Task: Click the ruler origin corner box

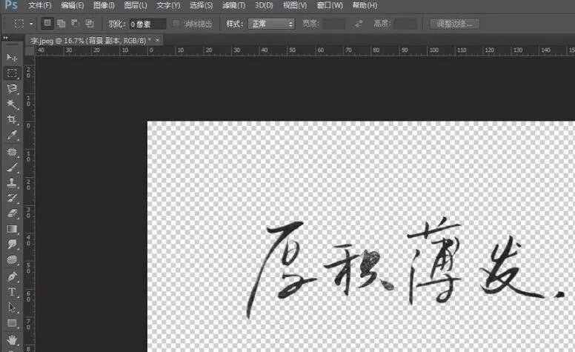Action: coord(30,50)
